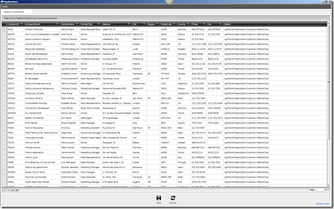Select the 'Thomas Hardy' contact cell
The height and width of the screenshot is (209, 334).
[70, 44]
